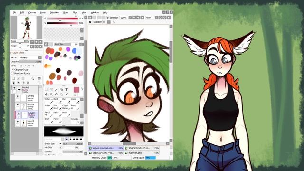Create a new normal layer
The image size is (304, 171).
14,78
